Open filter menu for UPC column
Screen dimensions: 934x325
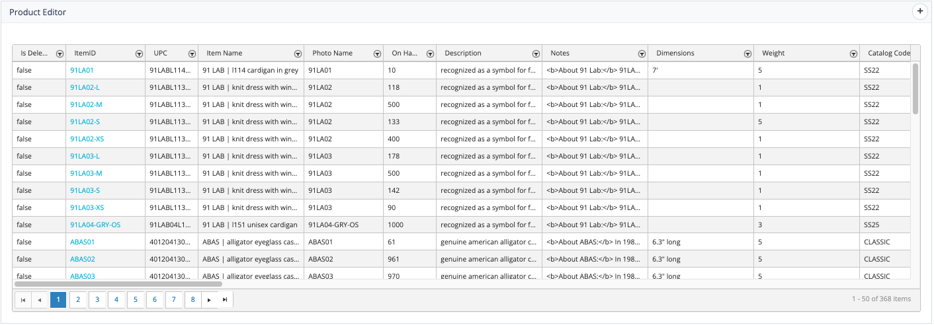(192, 54)
